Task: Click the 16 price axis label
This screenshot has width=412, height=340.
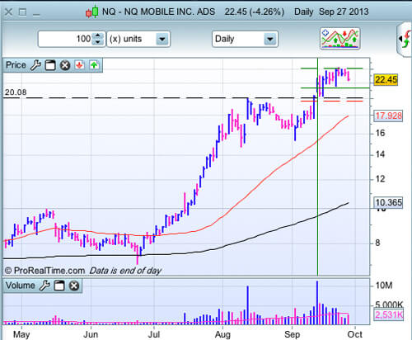Action: pos(381,134)
